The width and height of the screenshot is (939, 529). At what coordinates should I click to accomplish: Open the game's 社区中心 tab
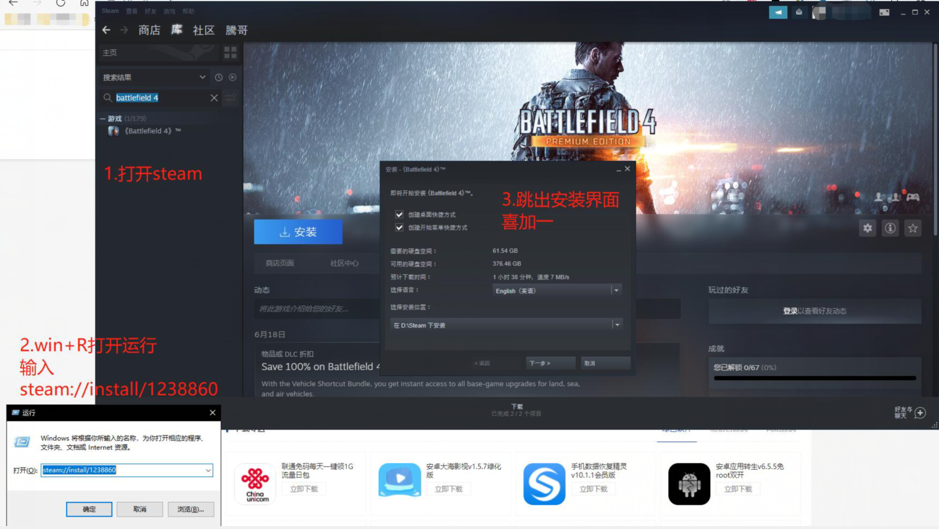tap(344, 263)
